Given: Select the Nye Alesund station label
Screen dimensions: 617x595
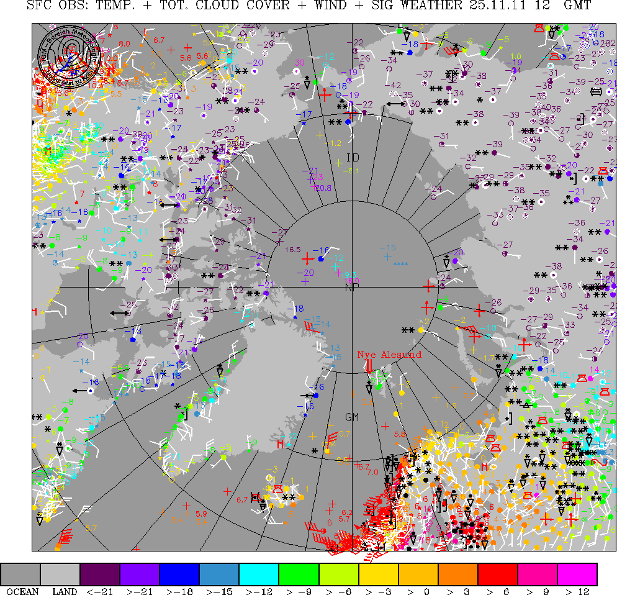Looking at the screenshot, I should (389, 355).
